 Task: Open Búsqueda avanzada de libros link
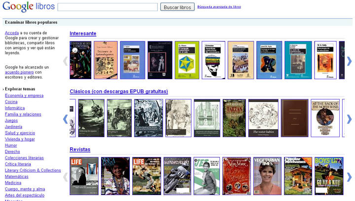click(219, 7)
